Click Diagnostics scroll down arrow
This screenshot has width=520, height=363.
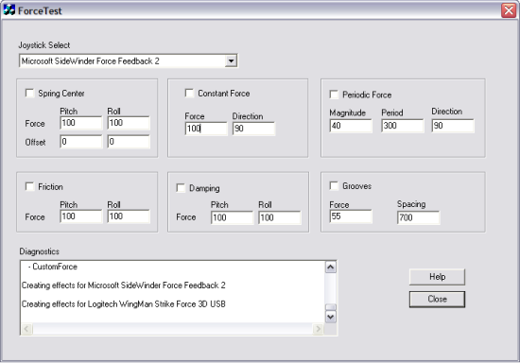tap(331, 317)
